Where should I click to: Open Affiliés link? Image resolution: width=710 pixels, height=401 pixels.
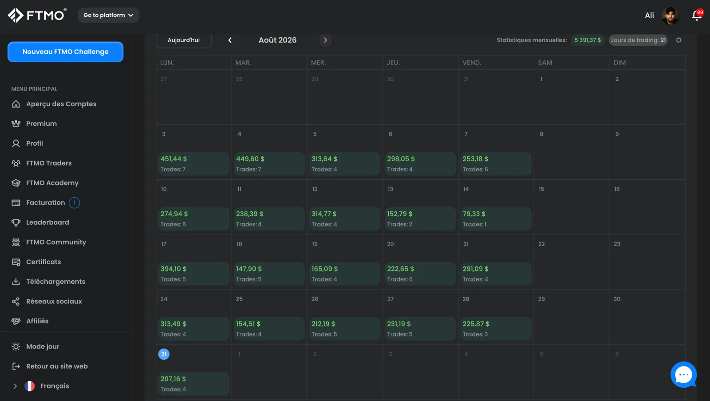point(37,321)
